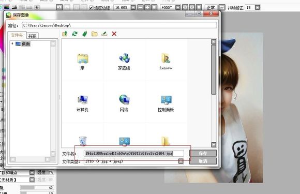The height and width of the screenshot is (194, 300).
Task: Toggle the 选区边缘 checkbox
Action: point(91,8)
